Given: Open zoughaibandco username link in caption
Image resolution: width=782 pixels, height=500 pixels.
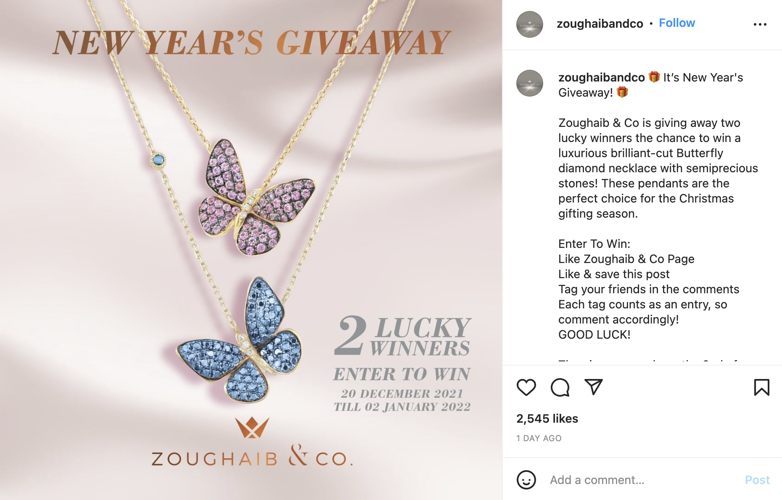Looking at the screenshot, I should [x=602, y=77].
